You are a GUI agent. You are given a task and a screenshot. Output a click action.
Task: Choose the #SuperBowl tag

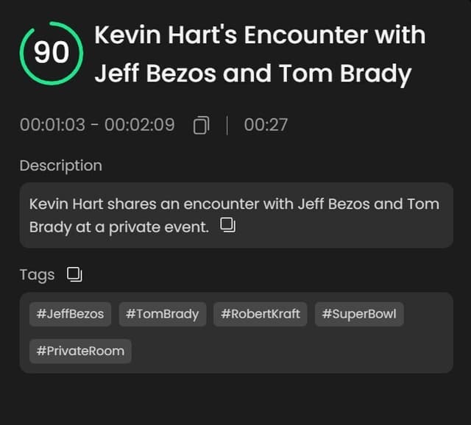point(359,314)
